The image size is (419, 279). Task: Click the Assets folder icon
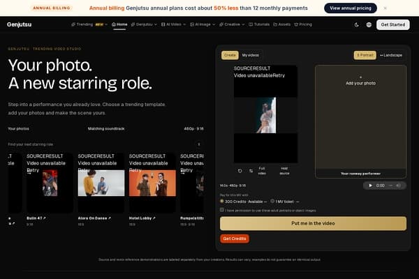(275, 24)
